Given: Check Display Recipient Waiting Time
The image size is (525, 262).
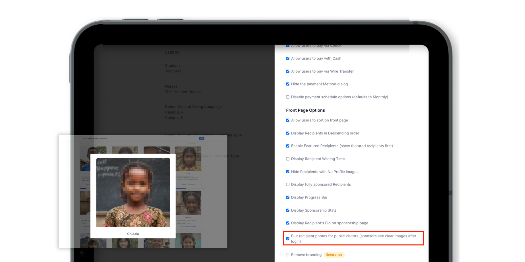Looking at the screenshot, I should tap(288, 159).
